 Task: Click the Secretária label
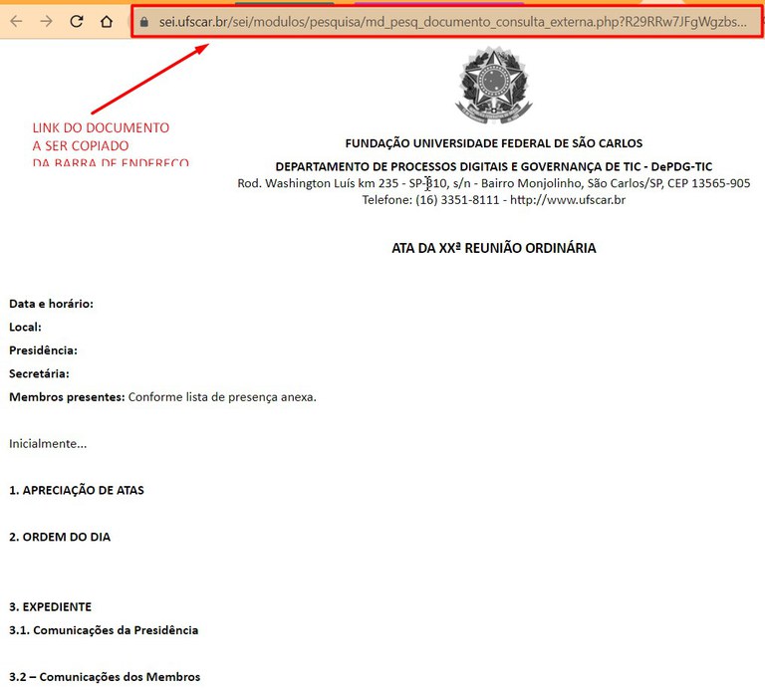[x=39, y=374]
